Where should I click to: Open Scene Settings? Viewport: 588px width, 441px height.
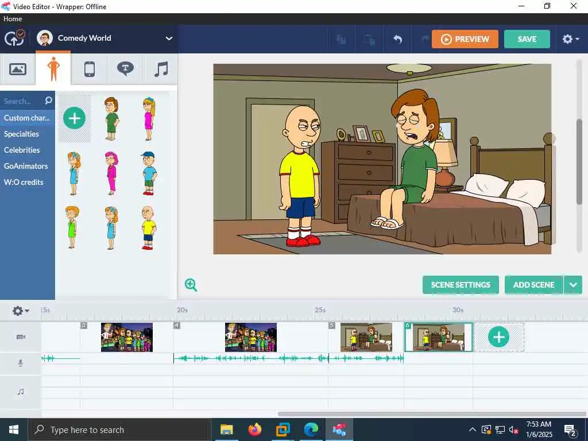[x=461, y=285]
